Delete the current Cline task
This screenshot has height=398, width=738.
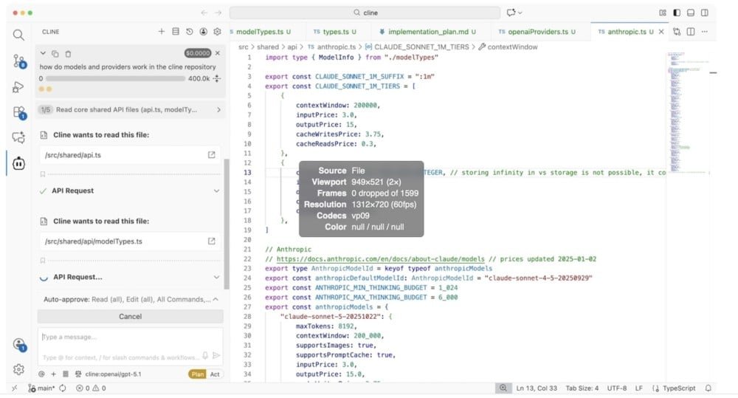click(68, 54)
